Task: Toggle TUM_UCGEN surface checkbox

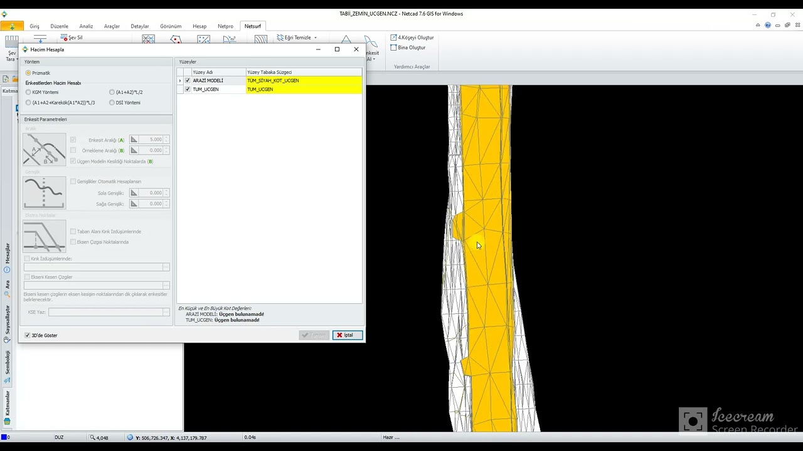Action: point(188,90)
